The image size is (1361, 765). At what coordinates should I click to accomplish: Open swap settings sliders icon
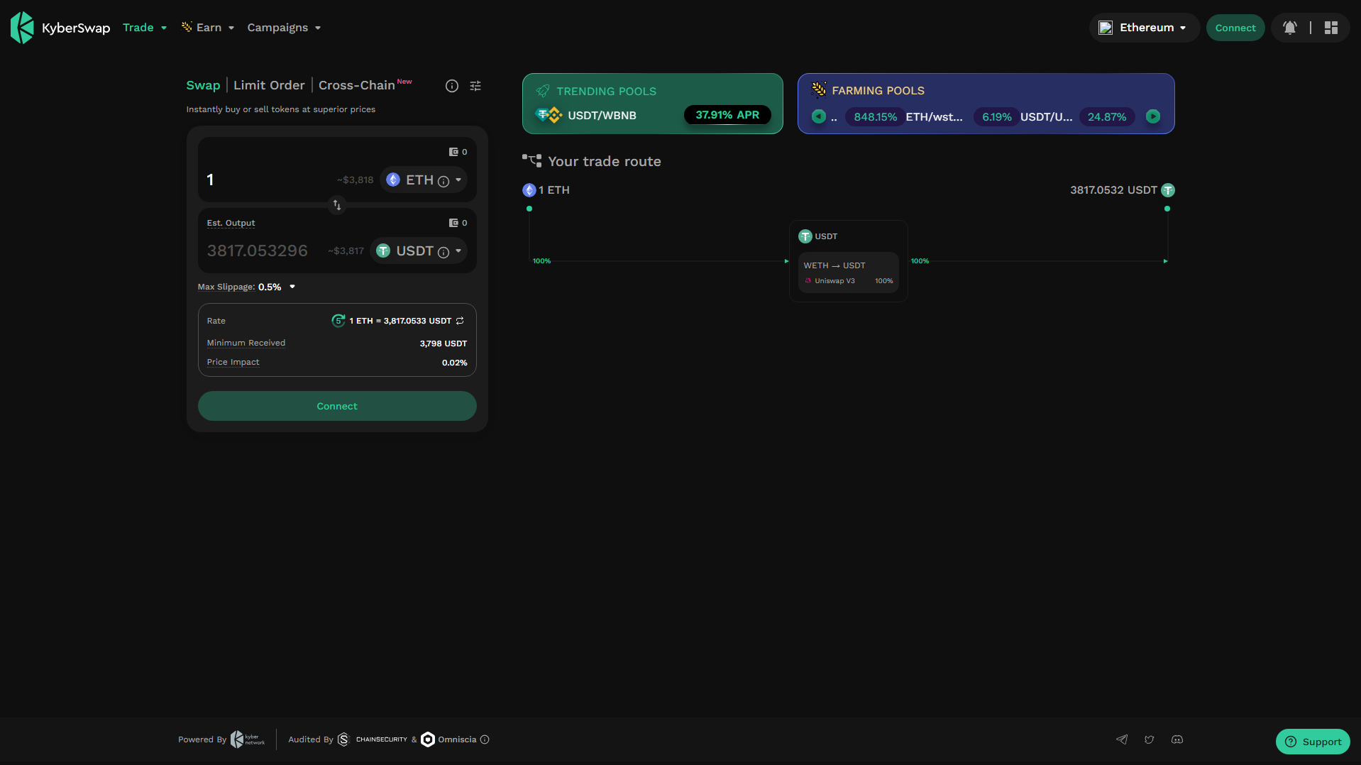point(475,86)
